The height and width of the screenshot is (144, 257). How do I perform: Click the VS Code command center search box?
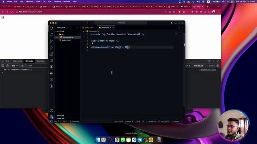click(120, 23)
